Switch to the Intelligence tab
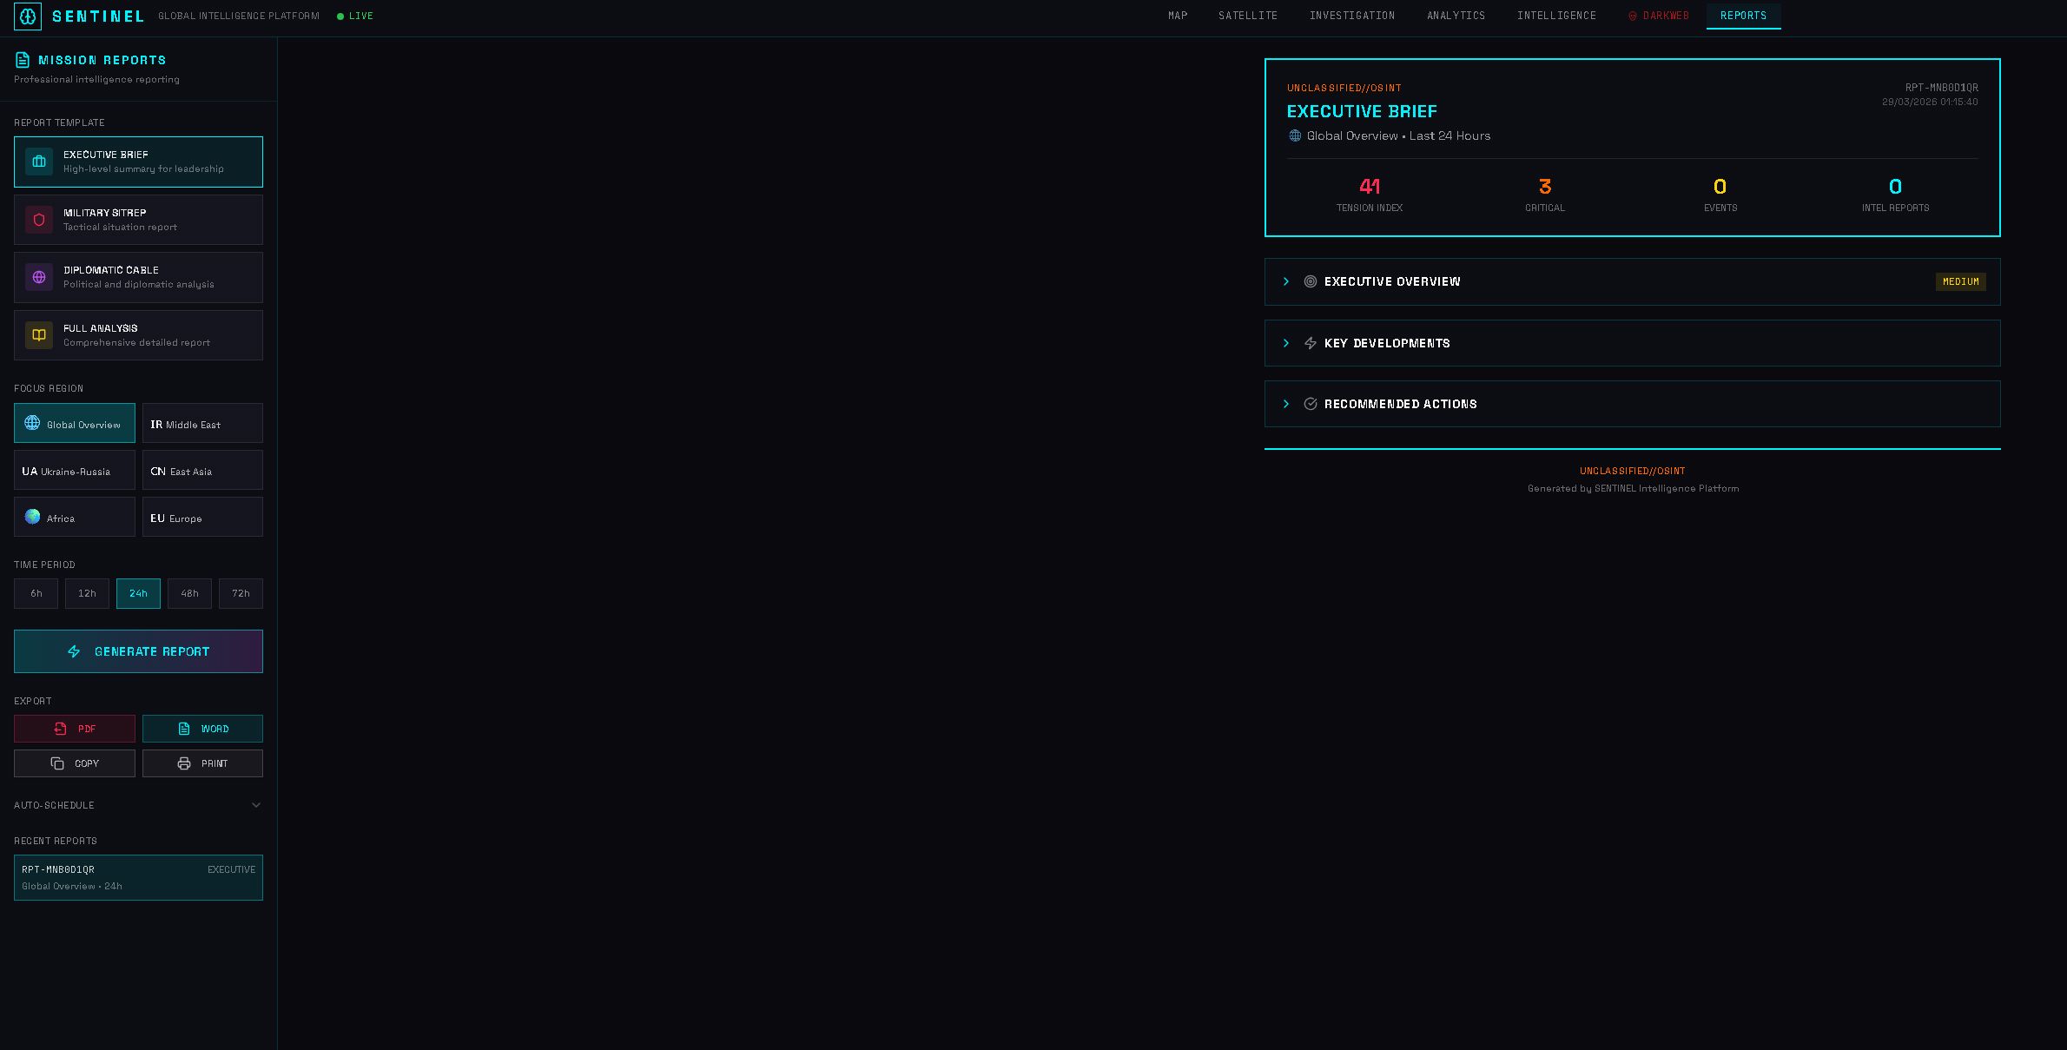The height and width of the screenshot is (1050, 2067). point(1557,16)
